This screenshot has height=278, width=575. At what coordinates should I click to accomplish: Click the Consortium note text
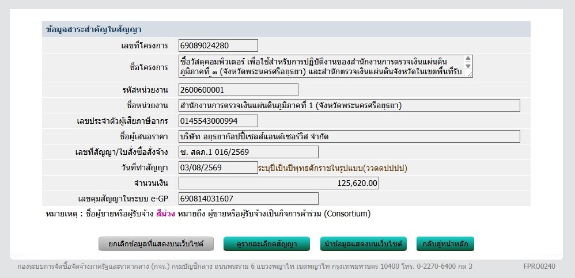click(x=347, y=214)
